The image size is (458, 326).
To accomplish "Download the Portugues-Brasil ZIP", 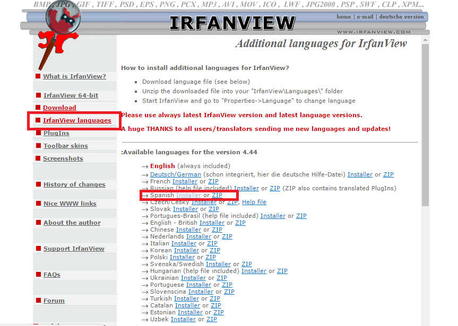I will (301, 216).
